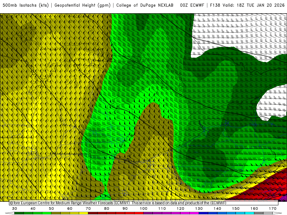Pick the dark maroon swatch right of 70
Viewport: 287px width, 215px height.
(93, 213)
